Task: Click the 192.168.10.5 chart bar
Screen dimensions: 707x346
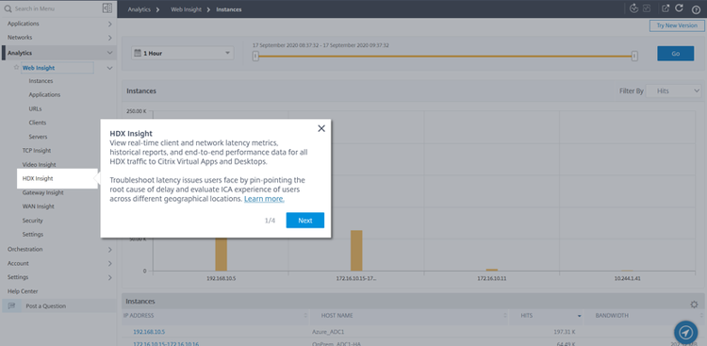Action: coord(221,254)
